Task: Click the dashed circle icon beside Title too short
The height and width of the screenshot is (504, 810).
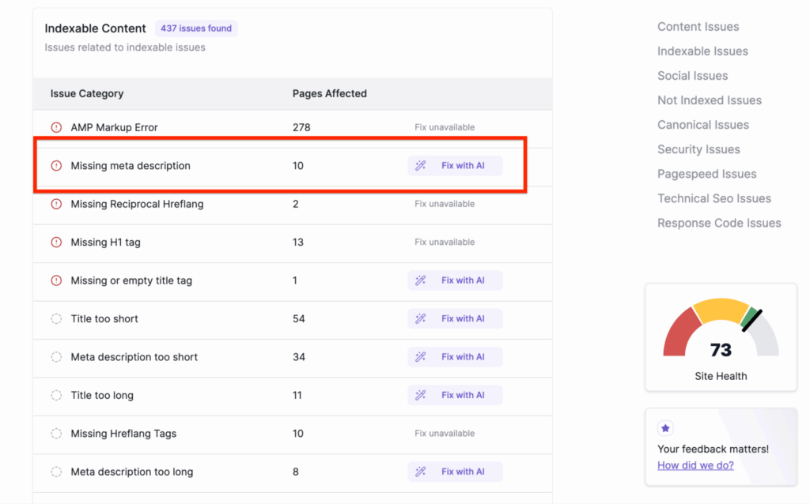Action: [56, 319]
